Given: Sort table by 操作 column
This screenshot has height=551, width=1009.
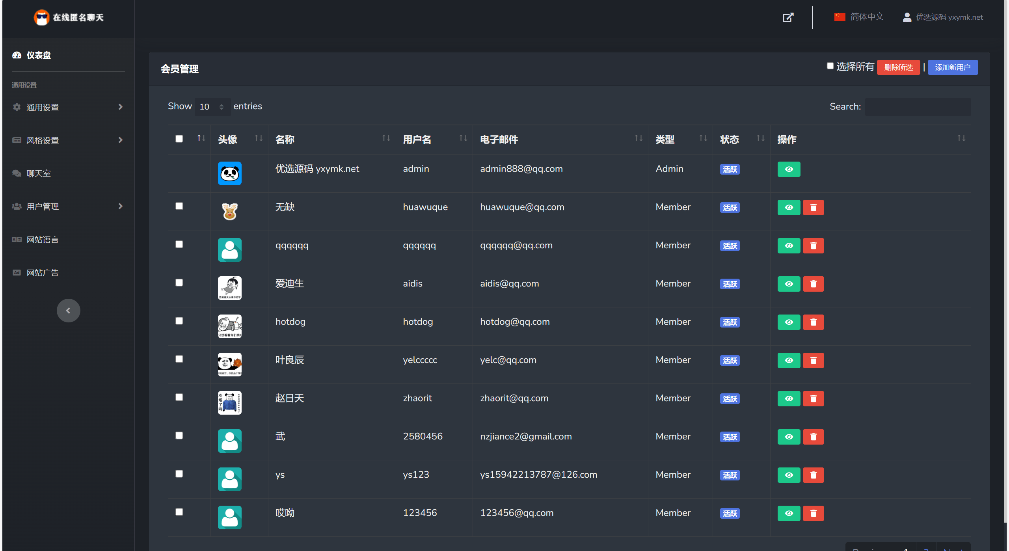Looking at the screenshot, I should 870,140.
